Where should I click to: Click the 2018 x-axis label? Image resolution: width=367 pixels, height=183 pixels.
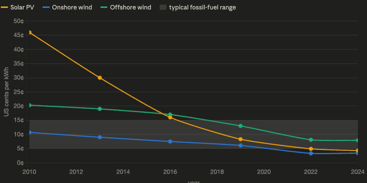click(217, 172)
